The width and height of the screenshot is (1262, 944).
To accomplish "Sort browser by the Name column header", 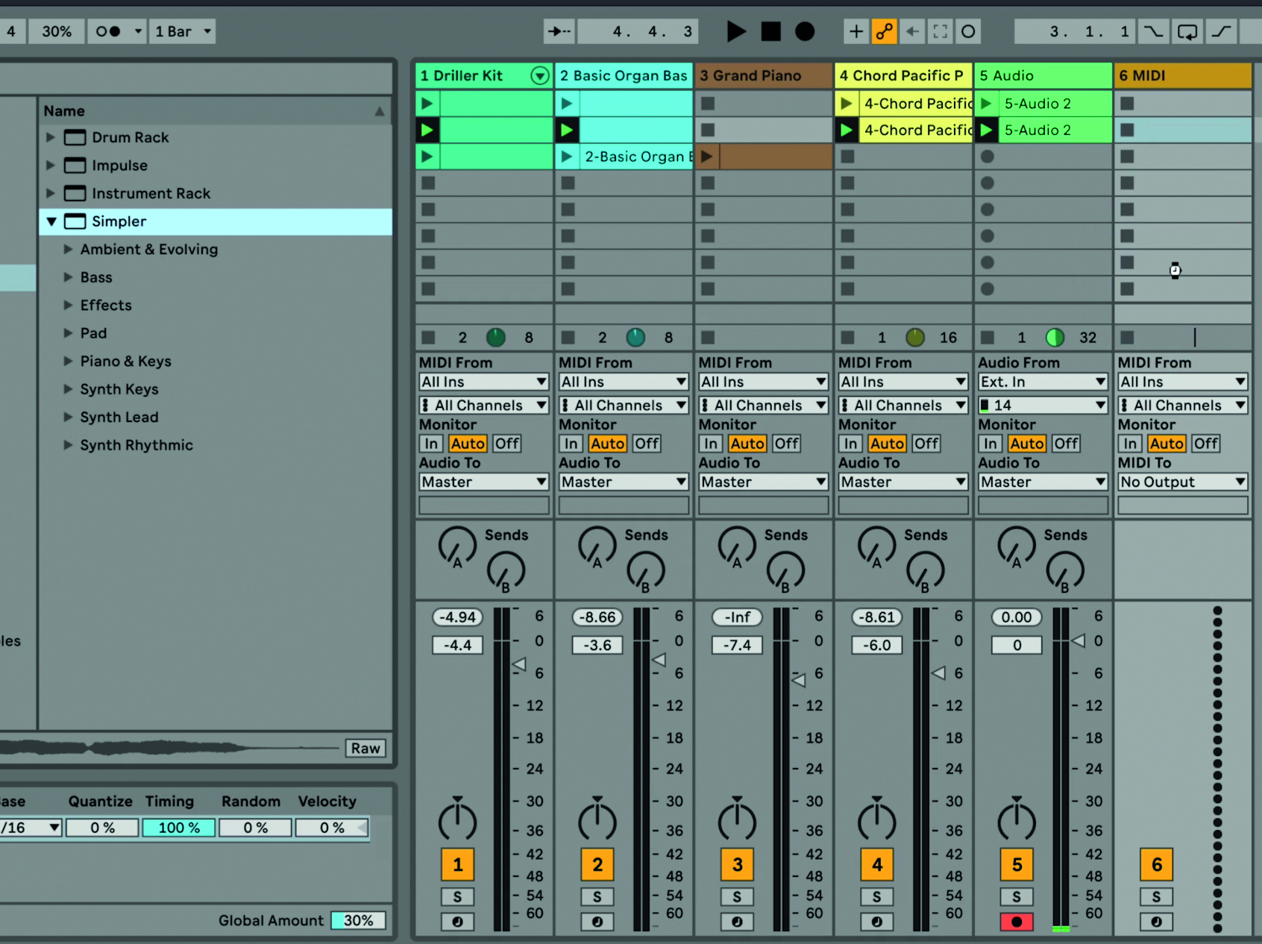I will [x=215, y=111].
